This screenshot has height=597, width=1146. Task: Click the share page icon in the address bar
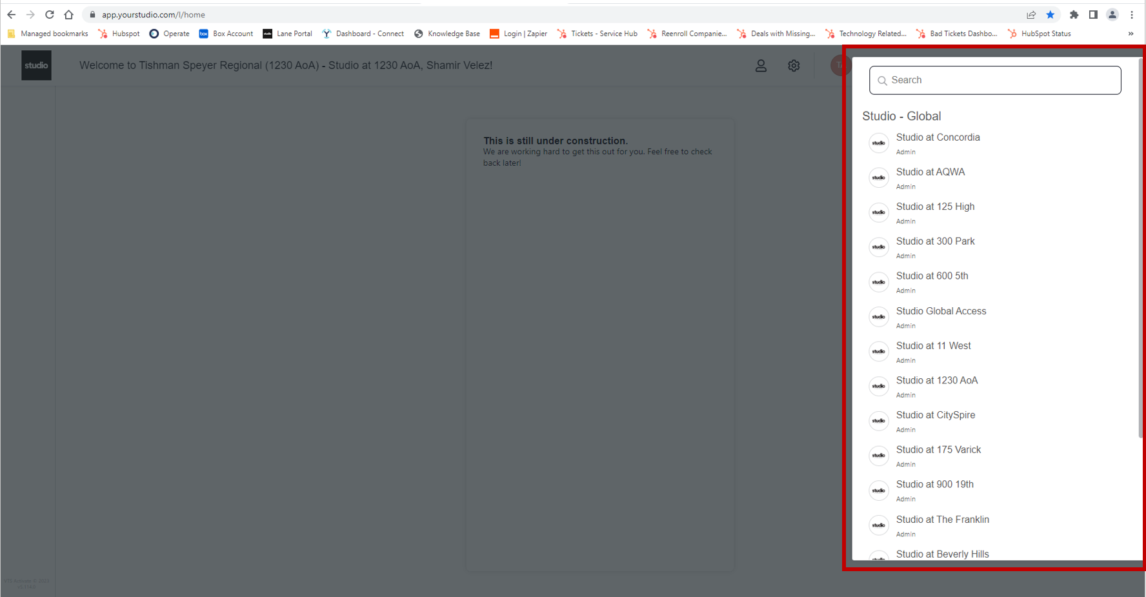pyautogui.click(x=1031, y=14)
